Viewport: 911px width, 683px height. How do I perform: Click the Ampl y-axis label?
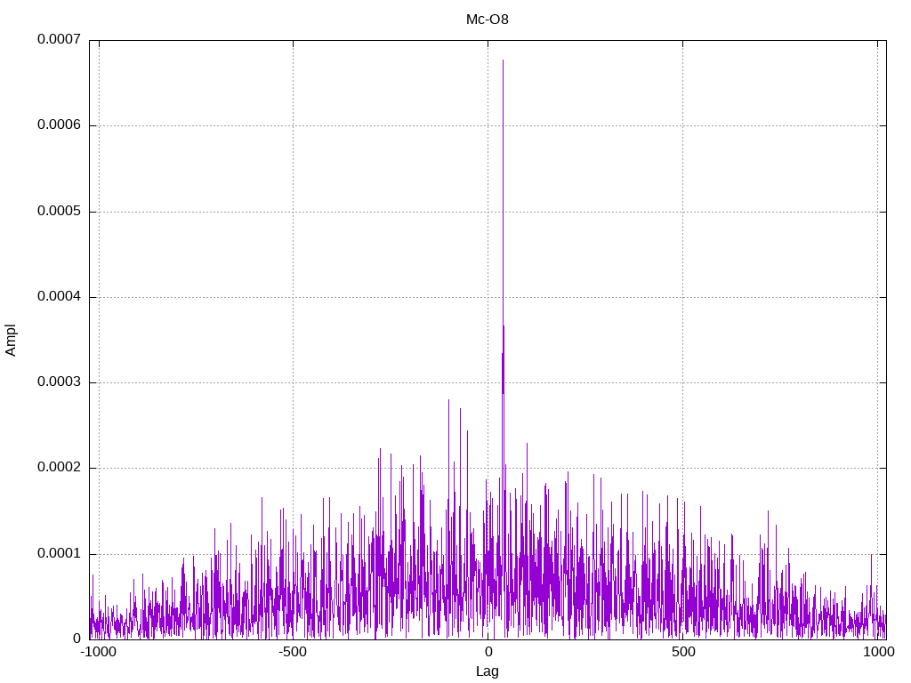pyautogui.click(x=11, y=341)
